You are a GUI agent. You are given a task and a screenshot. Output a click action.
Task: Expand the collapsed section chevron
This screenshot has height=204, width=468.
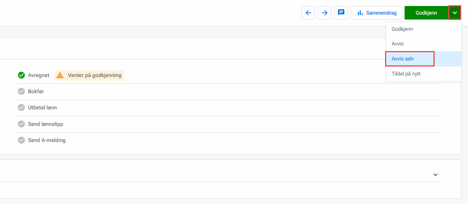tap(435, 175)
